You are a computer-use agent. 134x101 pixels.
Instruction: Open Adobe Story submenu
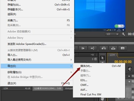pyautogui.click(x=37, y=38)
